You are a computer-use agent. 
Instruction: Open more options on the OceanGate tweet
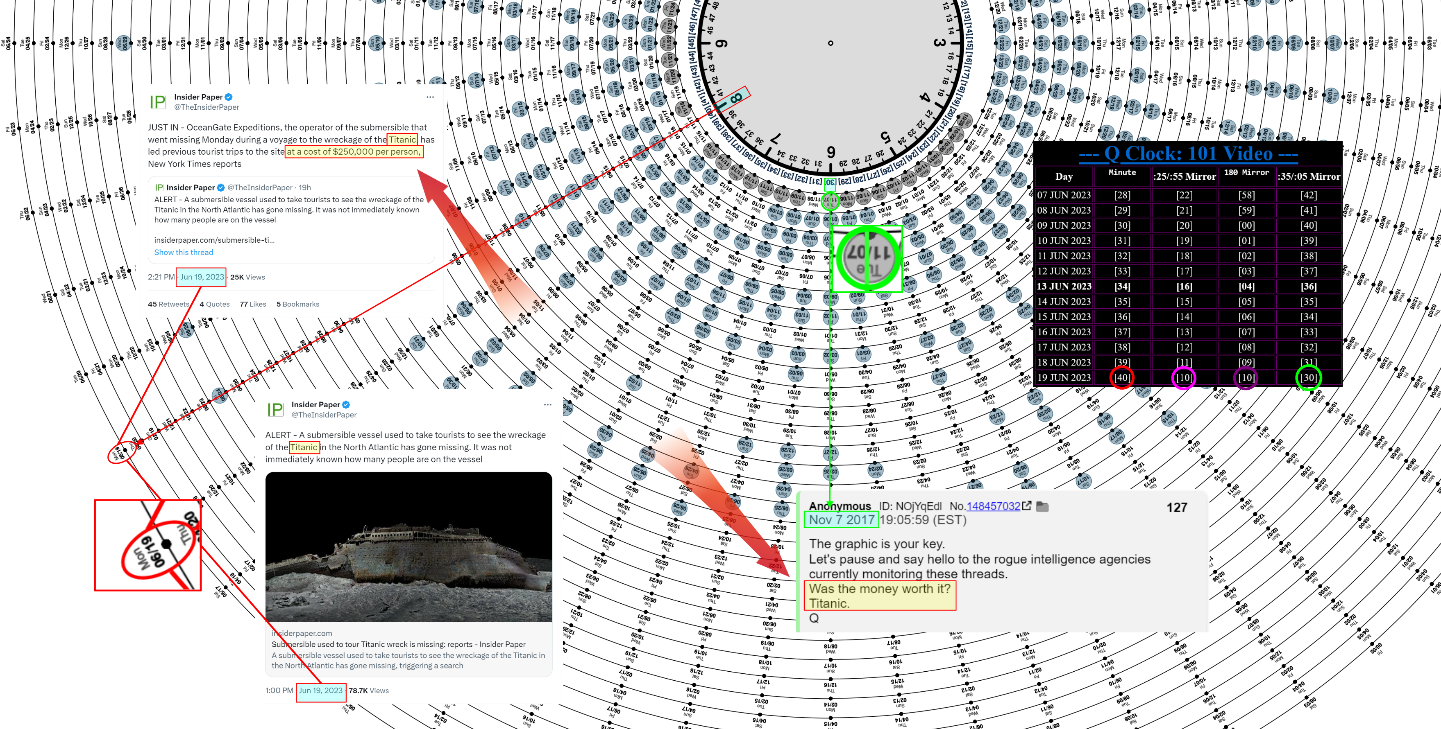[430, 97]
